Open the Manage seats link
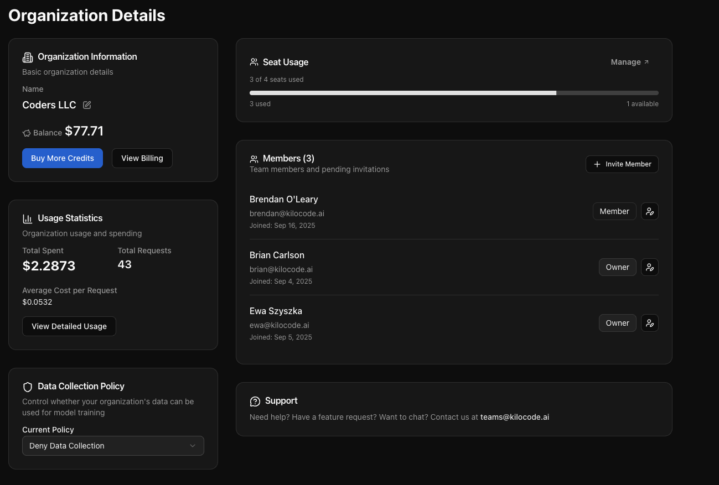Screen dimensions: 719x485 pos(630,62)
